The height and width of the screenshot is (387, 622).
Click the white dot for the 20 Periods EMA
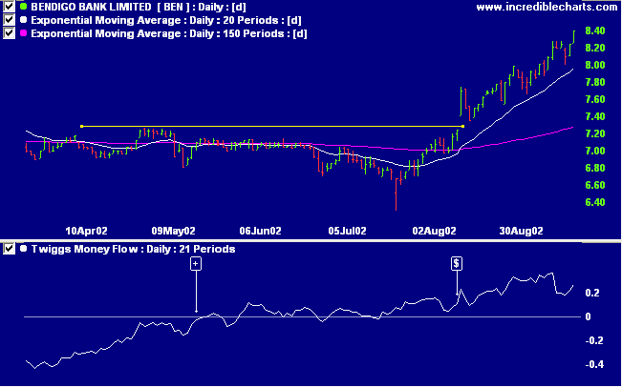click(x=23, y=20)
